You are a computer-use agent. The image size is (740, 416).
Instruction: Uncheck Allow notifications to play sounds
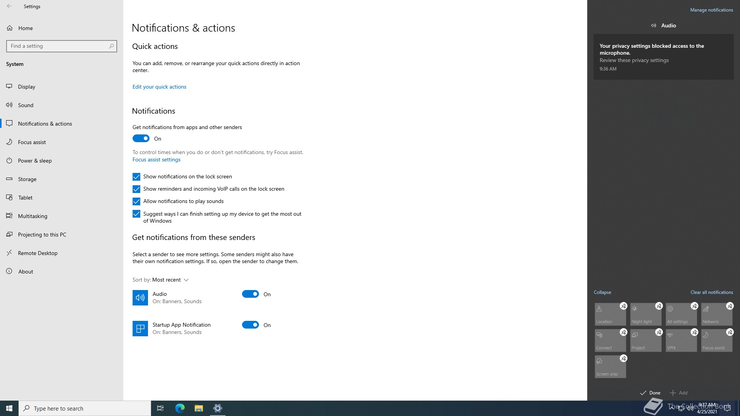click(136, 201)
